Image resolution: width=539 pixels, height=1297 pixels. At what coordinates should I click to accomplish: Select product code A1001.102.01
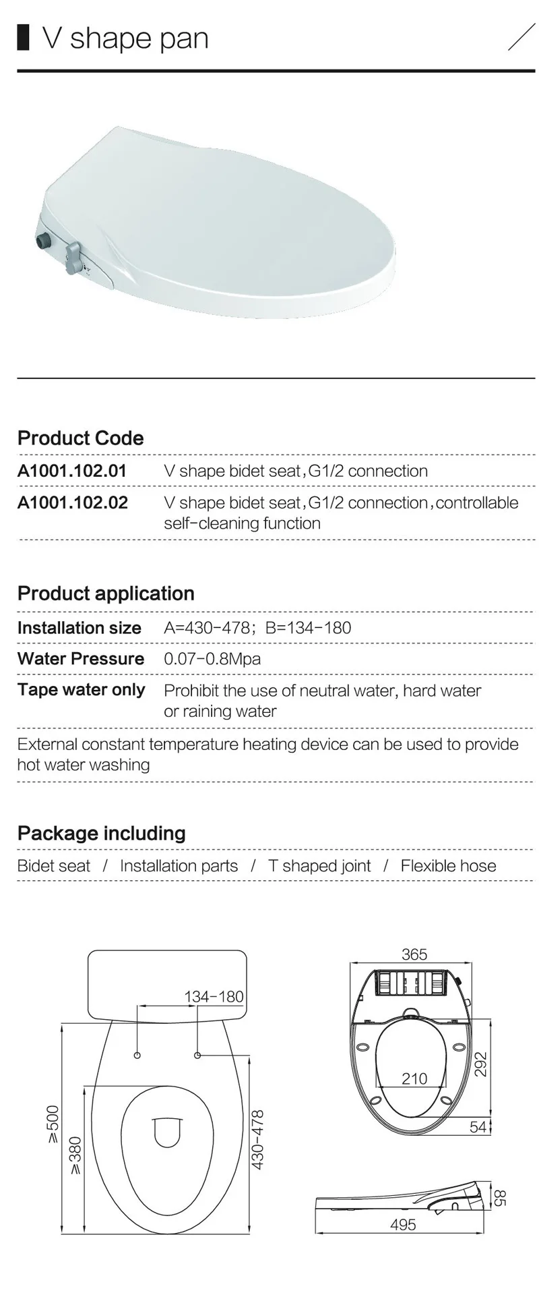pos(72,471)
